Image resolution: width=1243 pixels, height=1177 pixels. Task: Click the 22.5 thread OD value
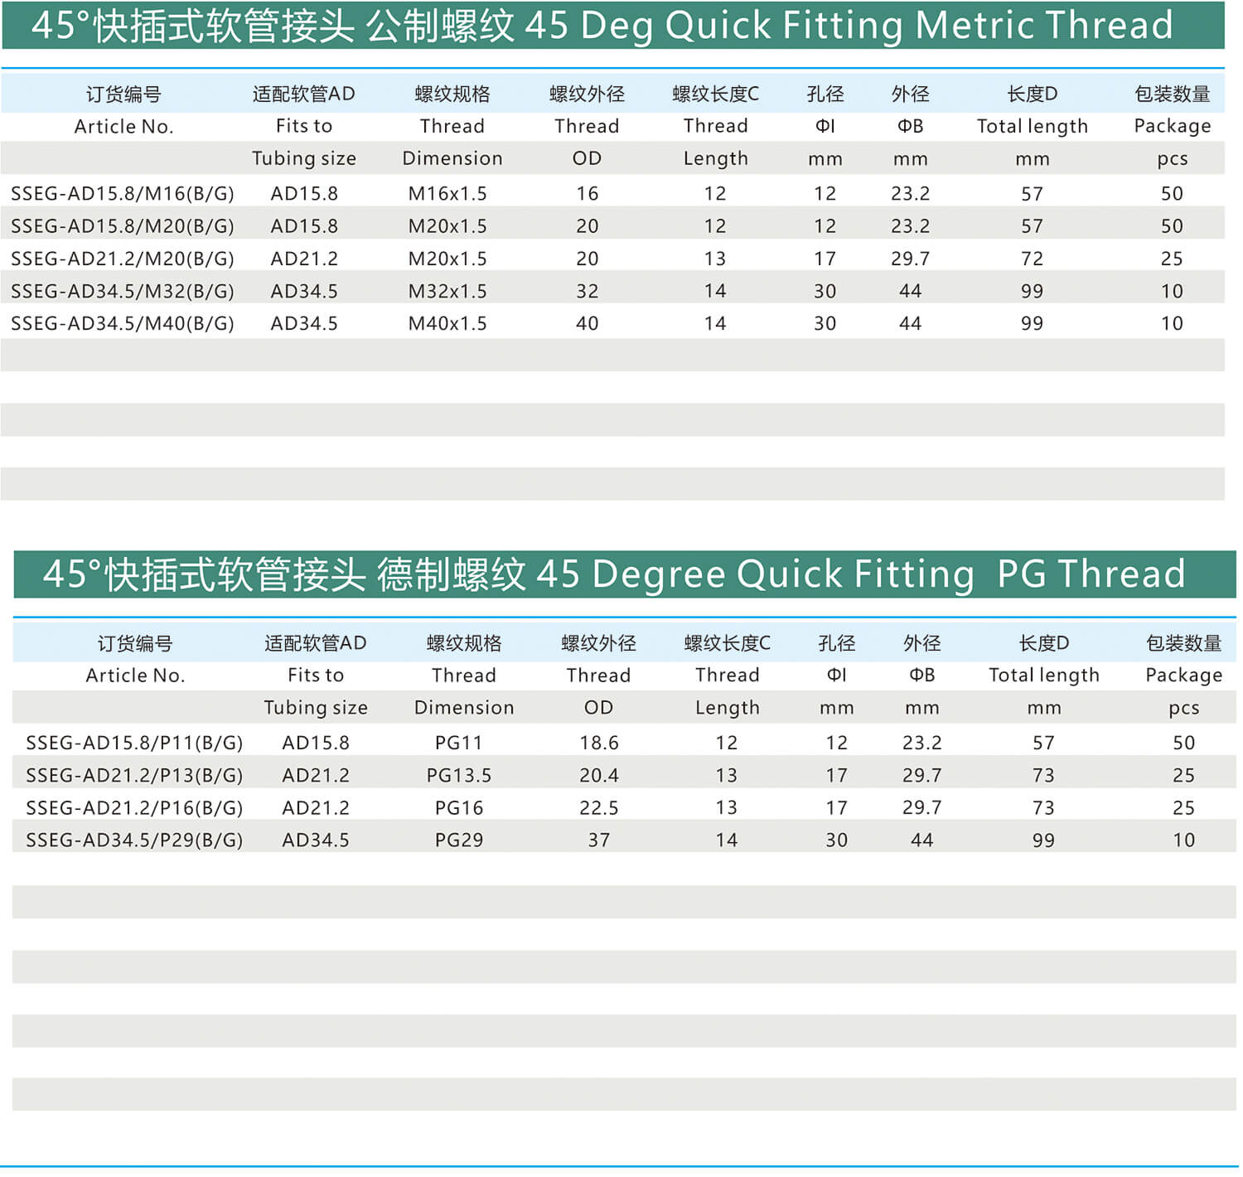pyautogui.click(x=598, y=807)
